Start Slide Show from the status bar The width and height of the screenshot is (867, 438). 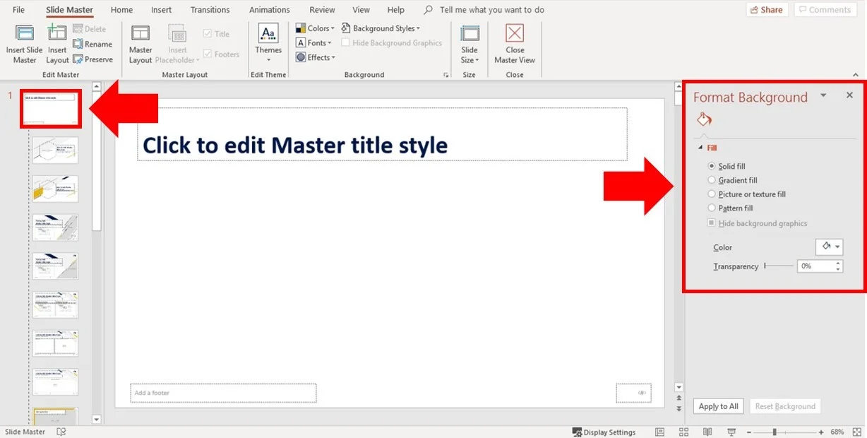731,432
